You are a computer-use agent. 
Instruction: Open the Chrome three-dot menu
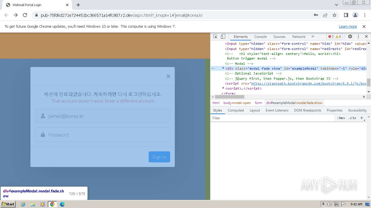coord(364,15)
